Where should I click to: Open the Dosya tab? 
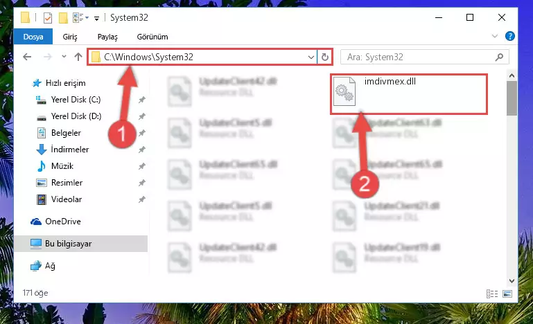[33, 37]
